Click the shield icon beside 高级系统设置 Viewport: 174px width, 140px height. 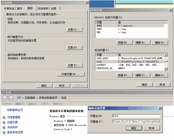click(x=4, y=132)
